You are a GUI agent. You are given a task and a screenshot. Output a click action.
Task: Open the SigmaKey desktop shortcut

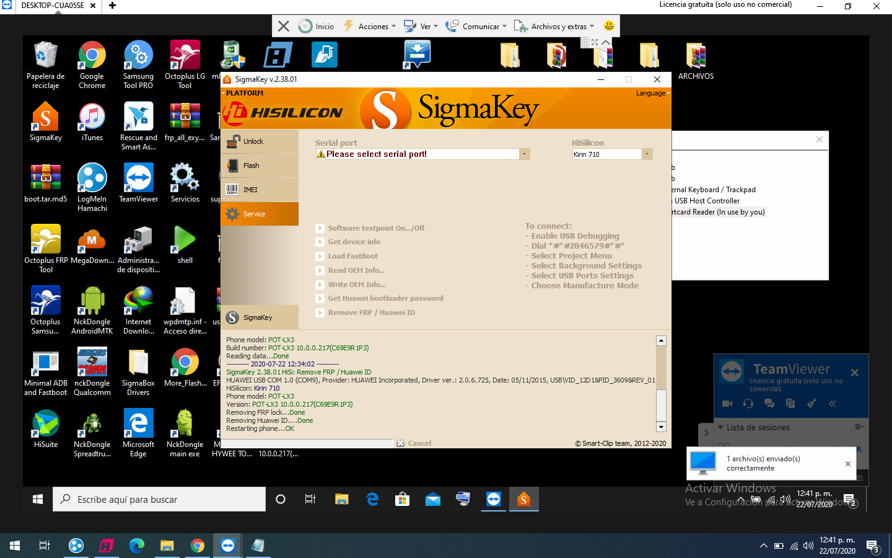click(46, 122)
